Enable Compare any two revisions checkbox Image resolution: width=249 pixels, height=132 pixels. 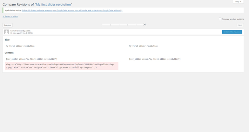[x=220, y=19]
